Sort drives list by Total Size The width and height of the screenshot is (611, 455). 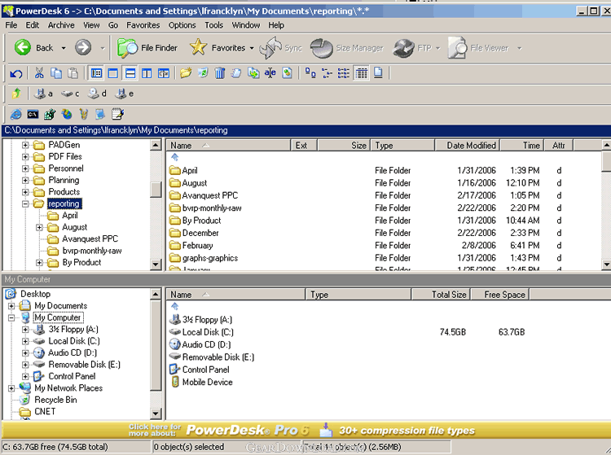[441, 295]
